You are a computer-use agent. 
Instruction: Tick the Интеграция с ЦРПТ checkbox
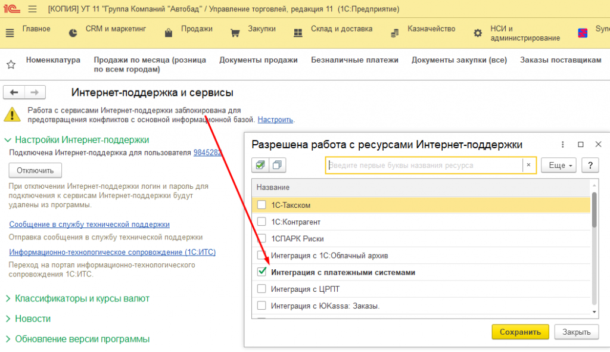(x=262, y=289)
